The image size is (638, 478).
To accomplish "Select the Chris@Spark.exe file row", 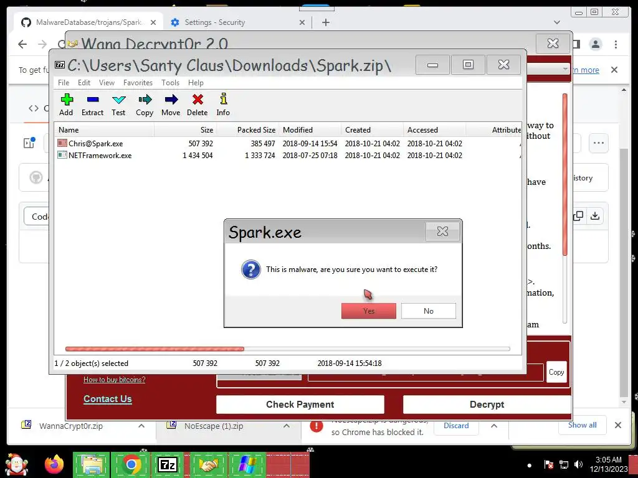I will click(288, 144).
